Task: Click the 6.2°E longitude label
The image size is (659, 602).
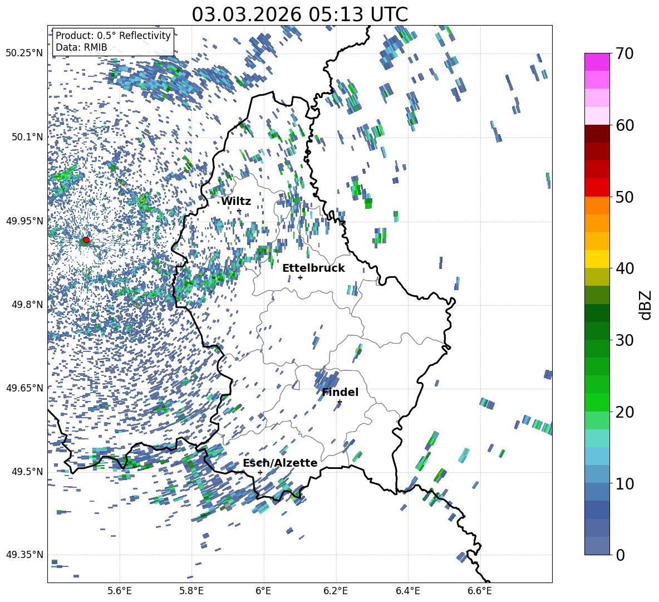Action: (x=336, y=591)
